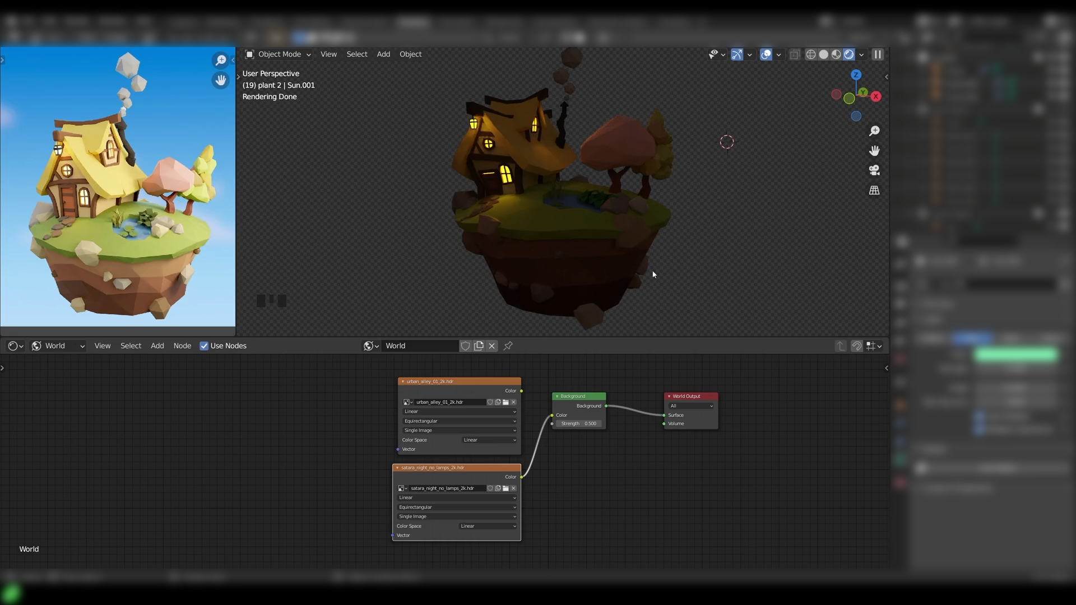Pause the viewport render
1076x605 pixels.
[x=877, y=54]
